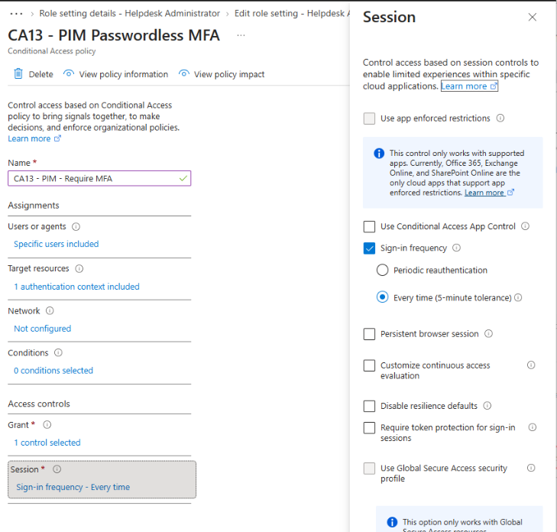Open View policy information

click(x=115, y=74)
